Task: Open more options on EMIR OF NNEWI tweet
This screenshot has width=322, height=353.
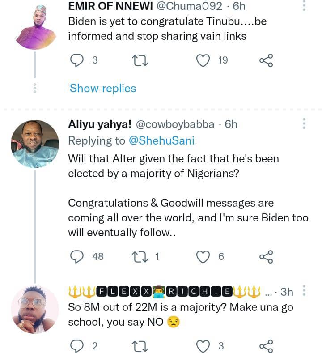Action: tap(304, 5)
